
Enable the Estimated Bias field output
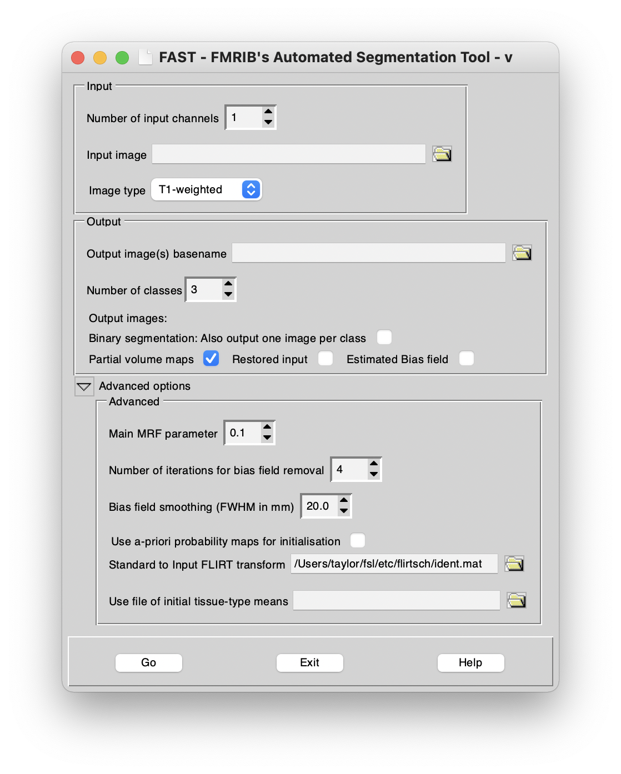pyautogui.click(x=467, y=359)
